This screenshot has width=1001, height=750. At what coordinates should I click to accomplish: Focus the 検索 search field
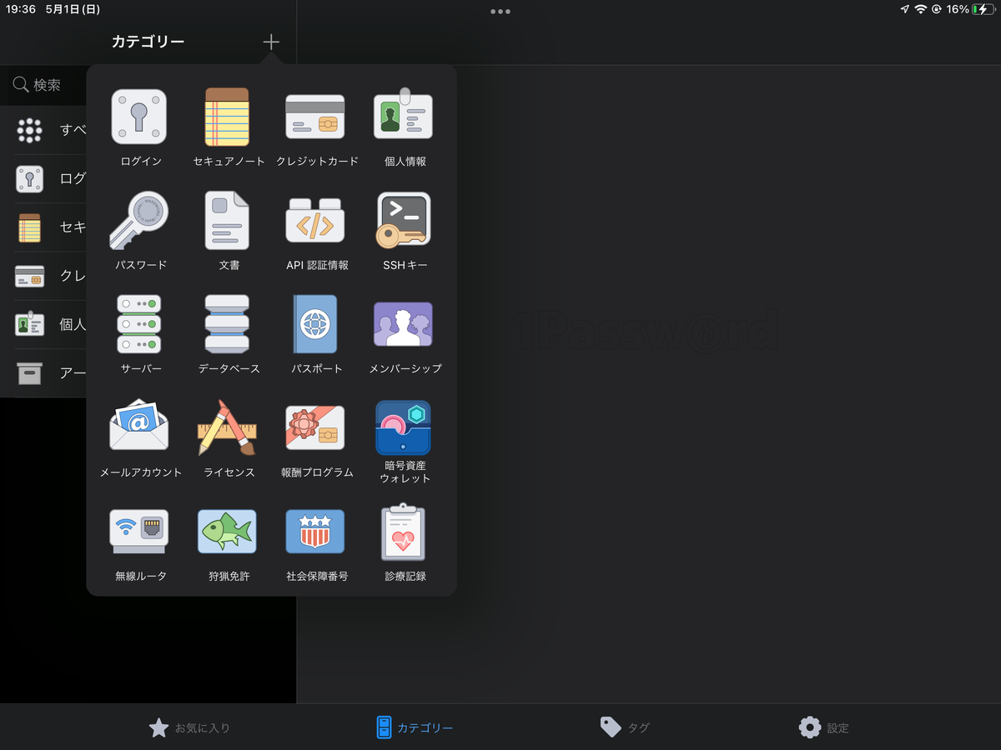click(43, 84)
